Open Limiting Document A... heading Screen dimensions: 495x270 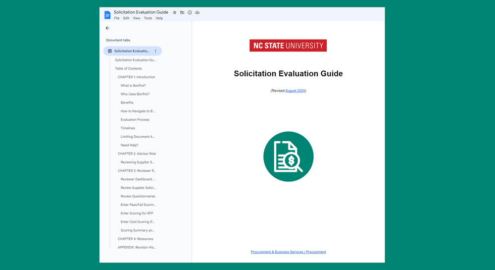point(138,137)
